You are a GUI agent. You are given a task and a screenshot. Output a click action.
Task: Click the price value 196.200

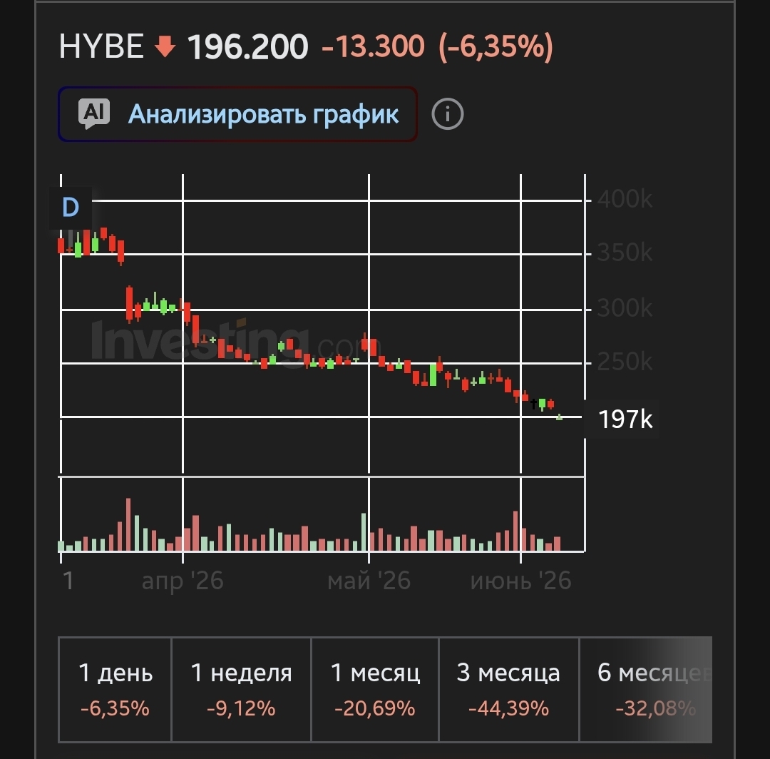point(248,46)
